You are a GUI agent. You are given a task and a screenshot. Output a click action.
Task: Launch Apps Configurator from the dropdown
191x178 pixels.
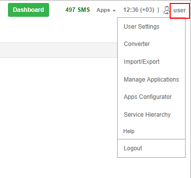pos(148,97)
